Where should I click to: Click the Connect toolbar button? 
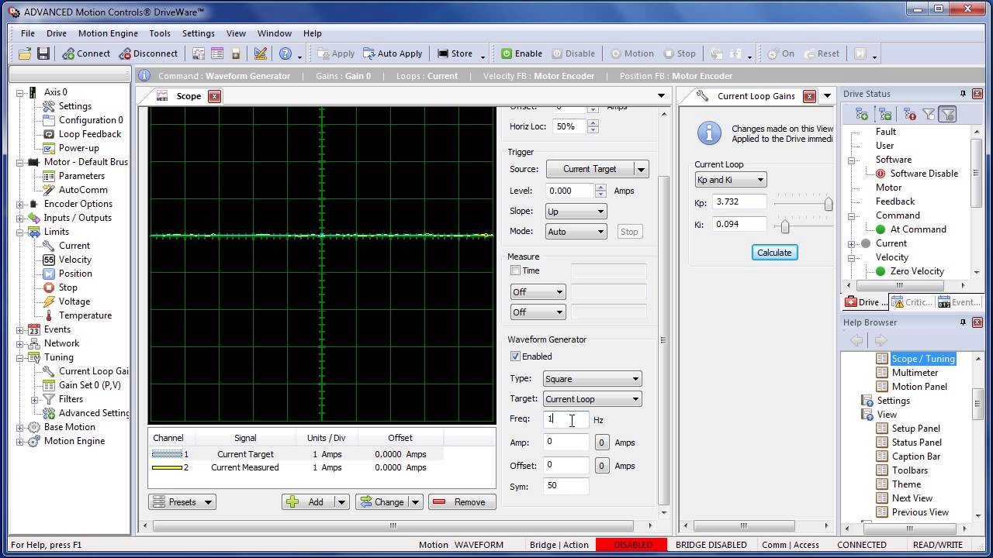86,53
